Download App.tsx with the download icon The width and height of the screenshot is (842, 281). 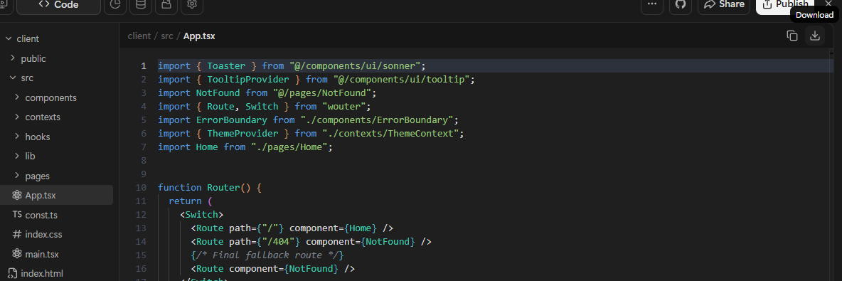click(x=814, y=36)
